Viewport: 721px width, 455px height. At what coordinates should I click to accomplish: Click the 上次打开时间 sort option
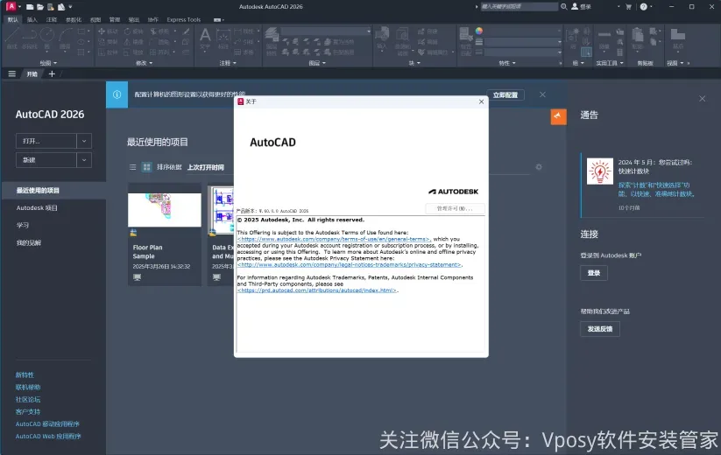206,167
